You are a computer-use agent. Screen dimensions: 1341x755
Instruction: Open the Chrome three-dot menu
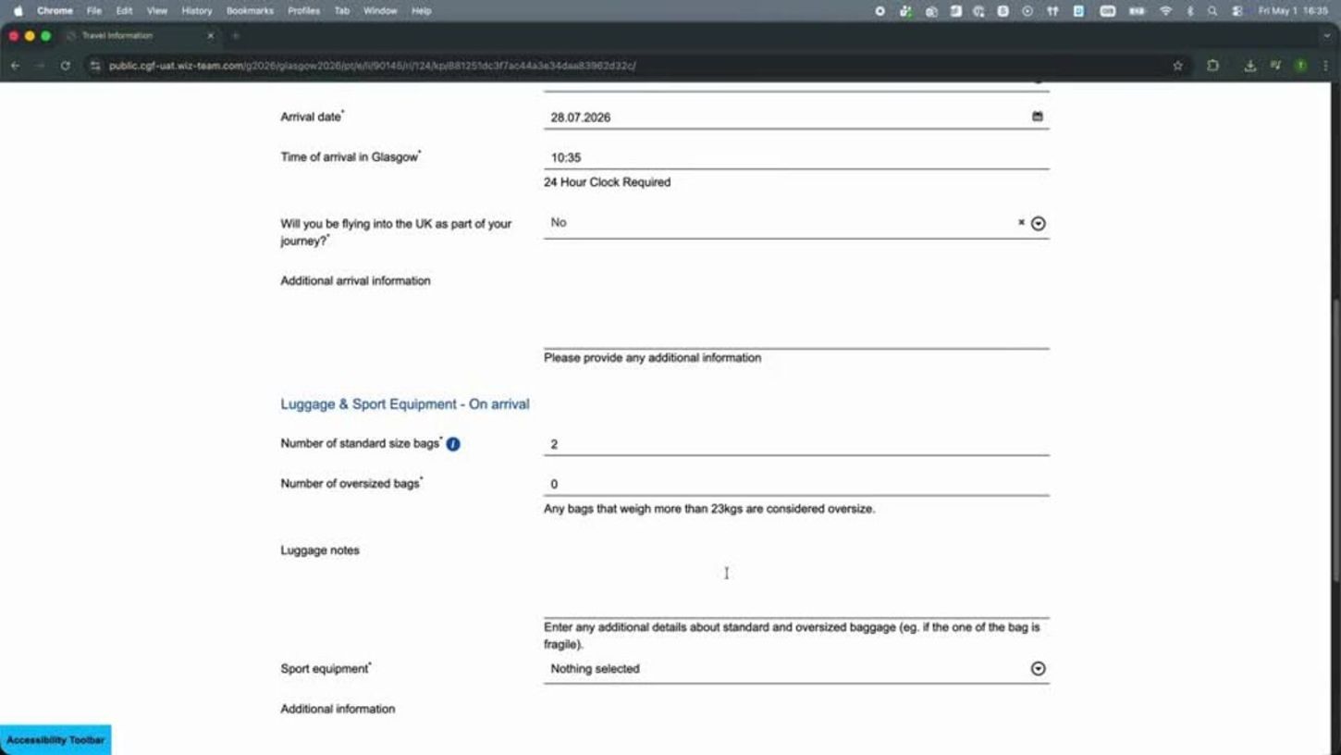[1325, 66]
